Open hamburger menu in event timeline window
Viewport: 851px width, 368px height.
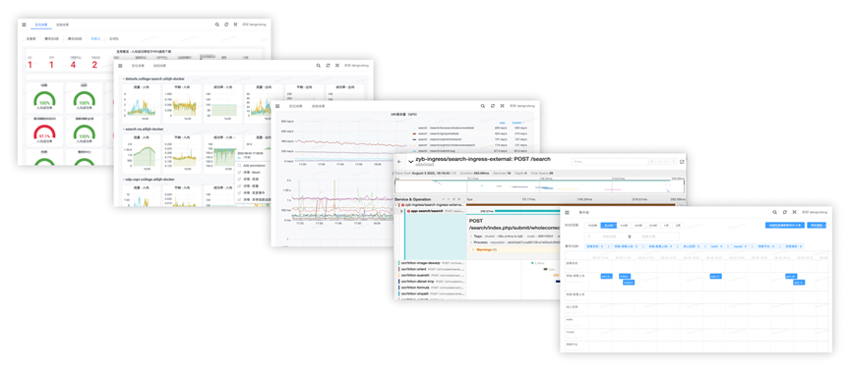(567, 213)
